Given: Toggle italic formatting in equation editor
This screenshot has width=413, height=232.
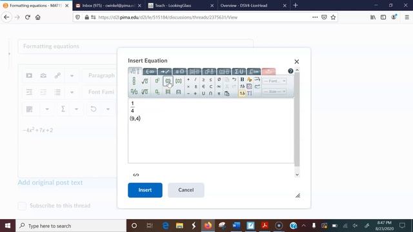Looking at the screenshot, I should coord(242,86).
